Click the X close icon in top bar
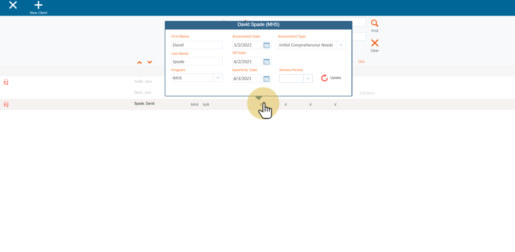515x252 pixels. pyautogui.click(x=13, y=5)
